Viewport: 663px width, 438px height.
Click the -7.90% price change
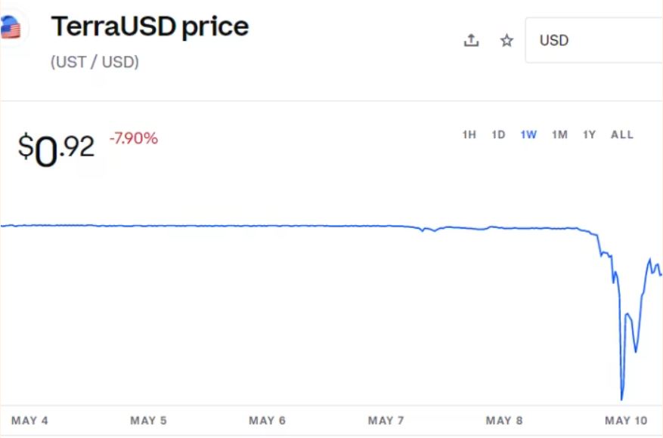coord(134,138)
